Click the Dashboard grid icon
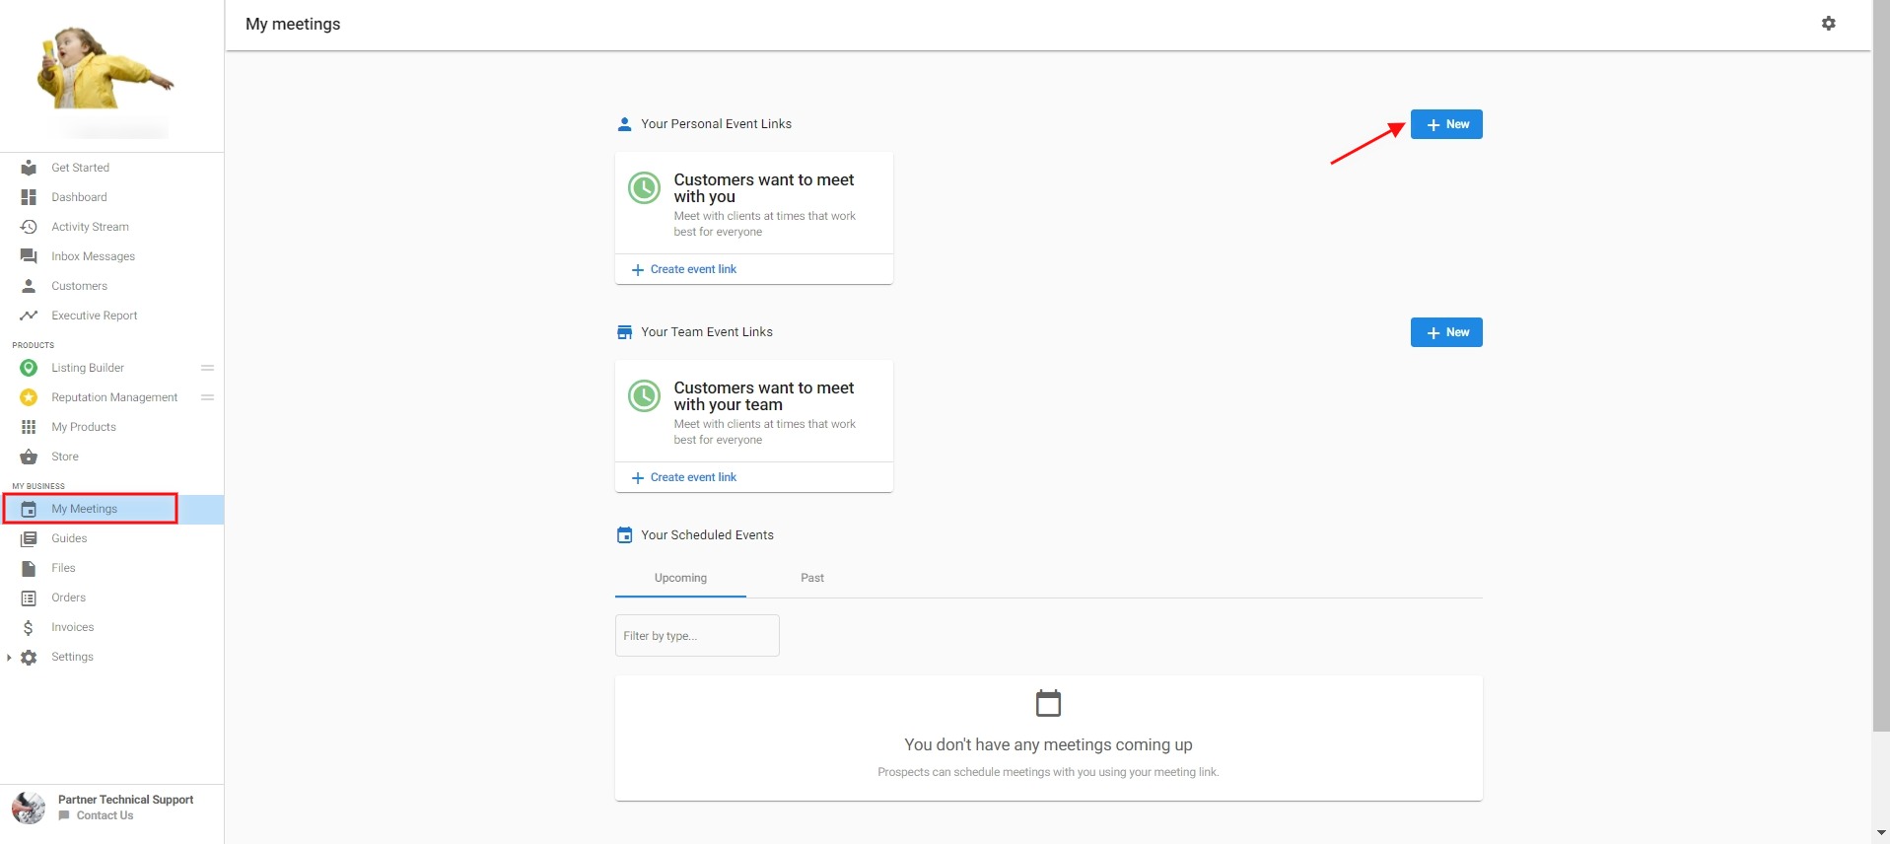Screen dimensions: 1890x844 [x=29, y=197]
